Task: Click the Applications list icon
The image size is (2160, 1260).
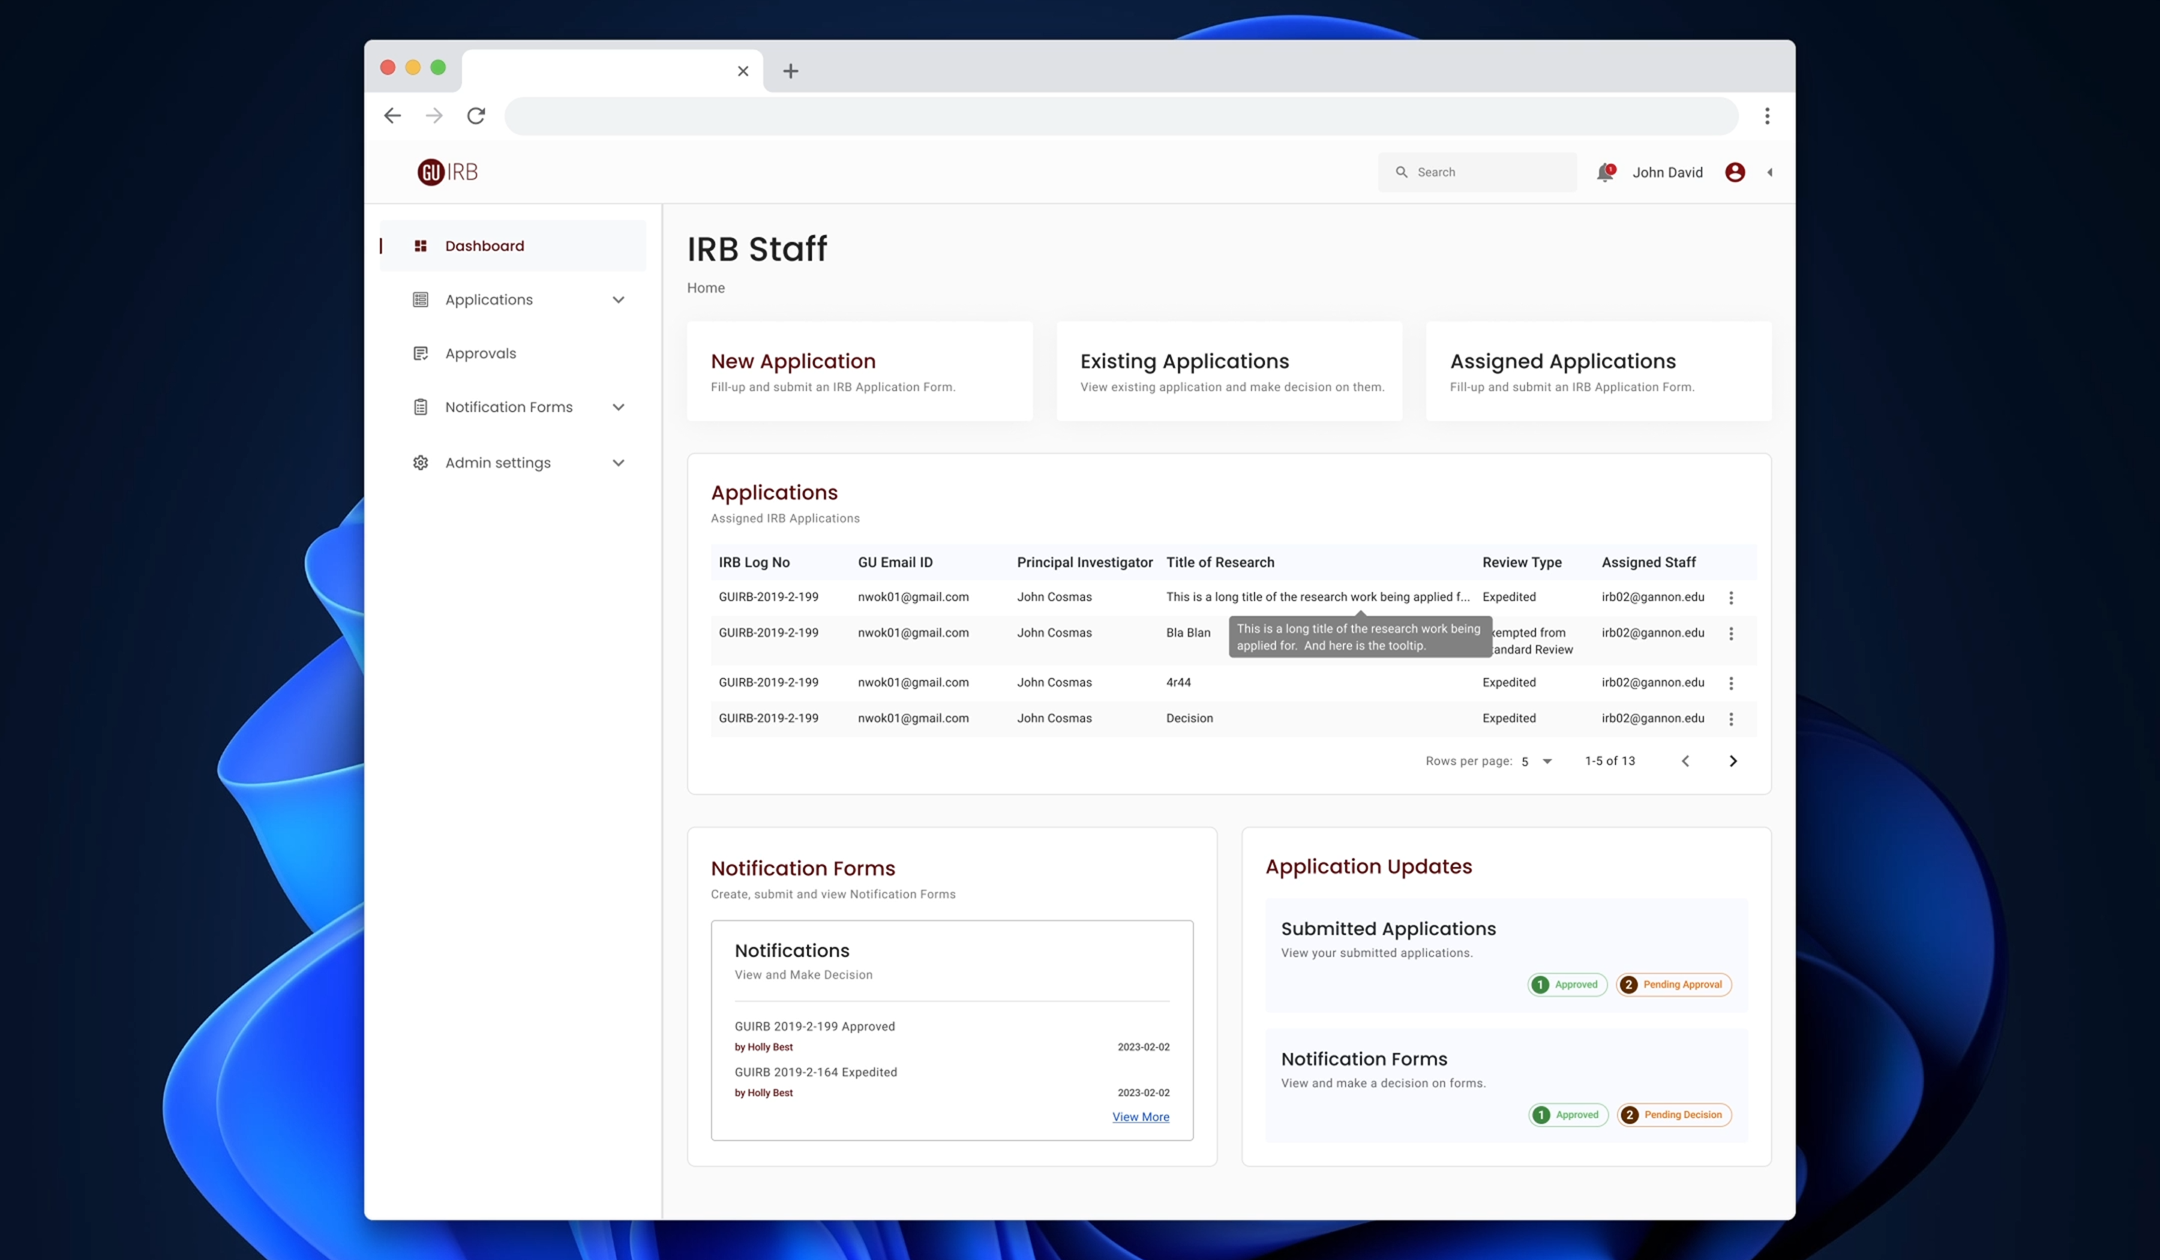Action: pos(420,300)
